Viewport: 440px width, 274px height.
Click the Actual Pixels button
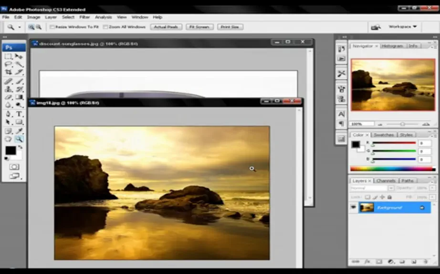point(166,27)
